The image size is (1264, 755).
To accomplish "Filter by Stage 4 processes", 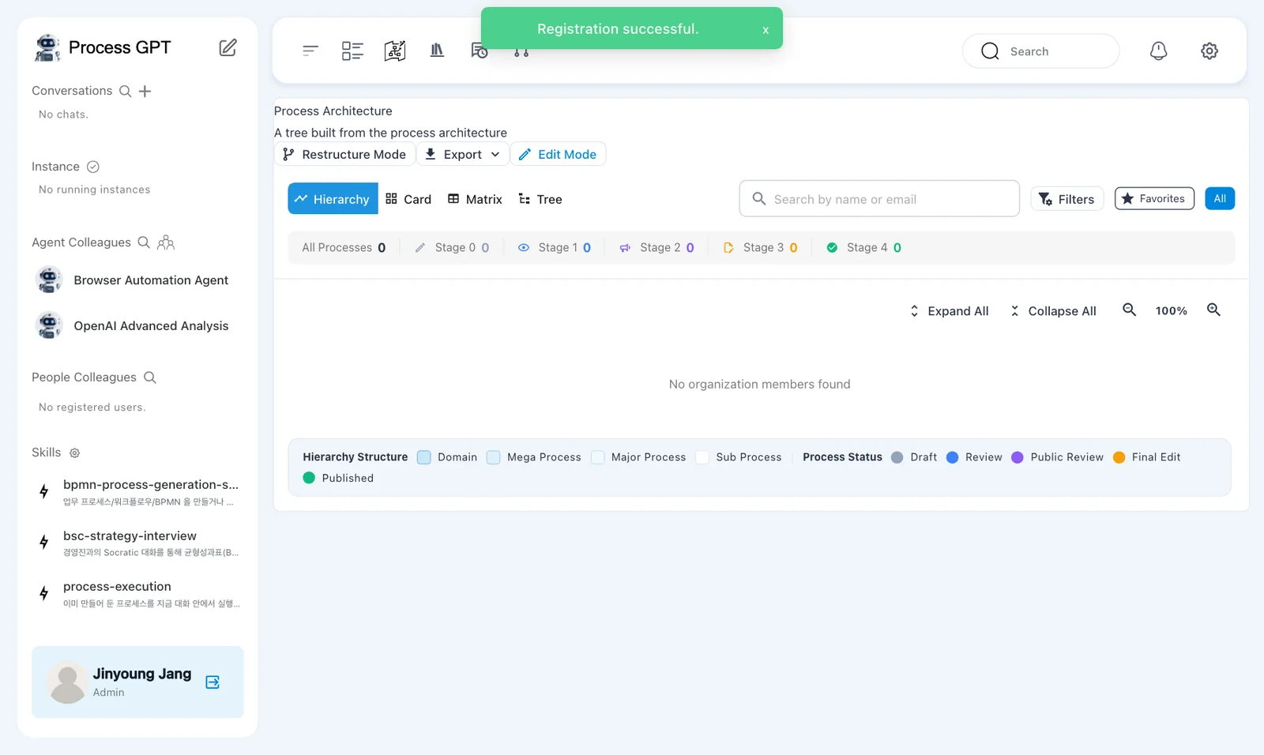I will coord(863,248).
